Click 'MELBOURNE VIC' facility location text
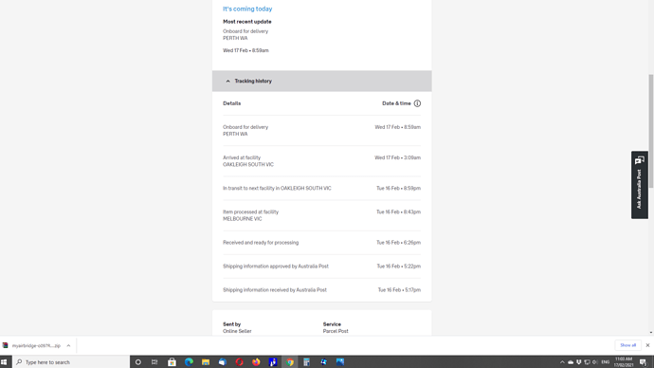Screen dimensions: 654x368 click(x=243, y=219)
